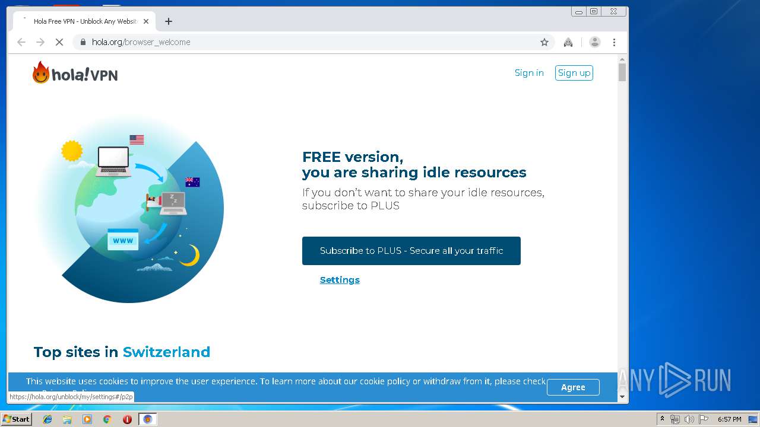Open the Windows Start menu
The image size is (760, 427).
tap(16, 419)
